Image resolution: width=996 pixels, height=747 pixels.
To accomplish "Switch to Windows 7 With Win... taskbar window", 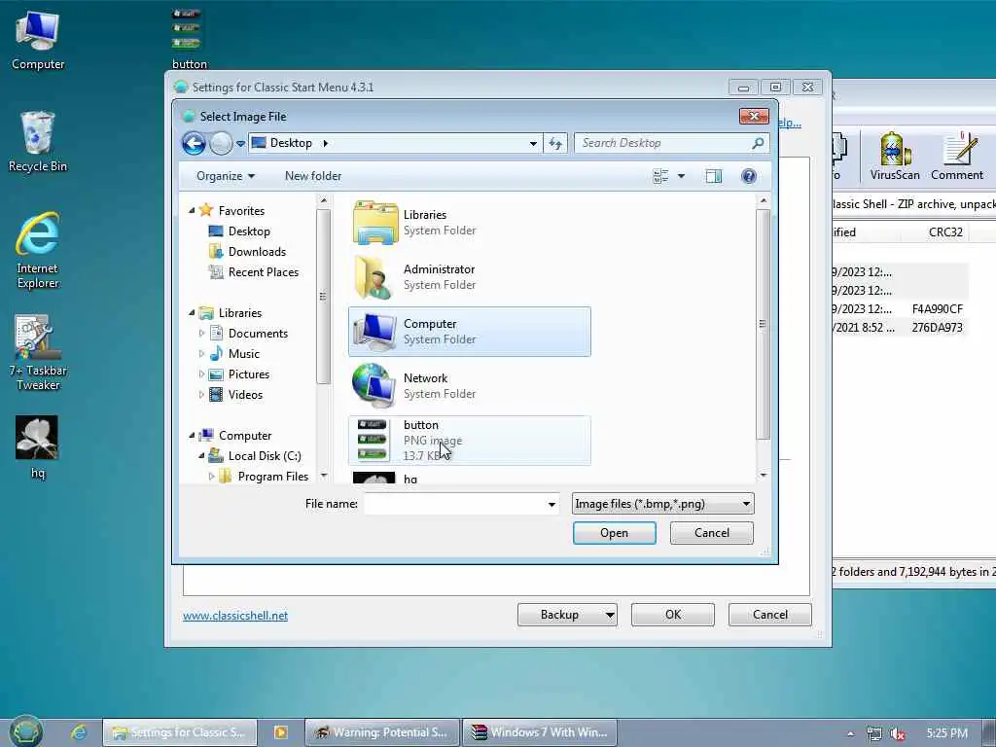I will [540, 732].
